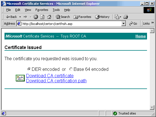156x117 pixels.
Task: Expand the Links toolbar chevron
Action: 152,23
